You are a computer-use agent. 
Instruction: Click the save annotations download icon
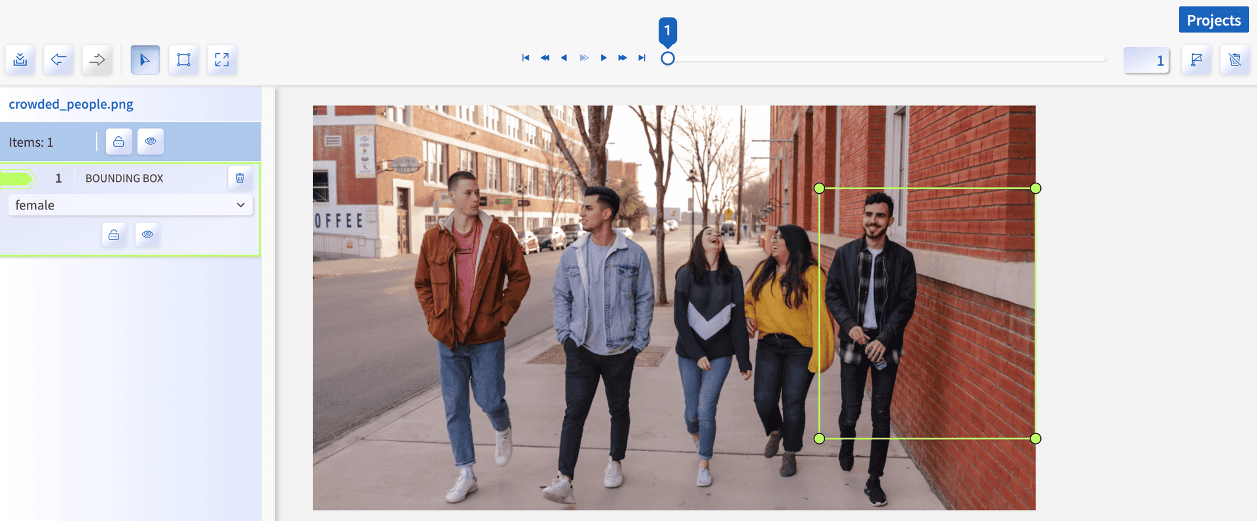pos(20,60)
